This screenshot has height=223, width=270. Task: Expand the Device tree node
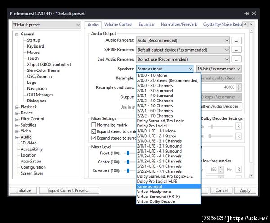coord(17,114)
